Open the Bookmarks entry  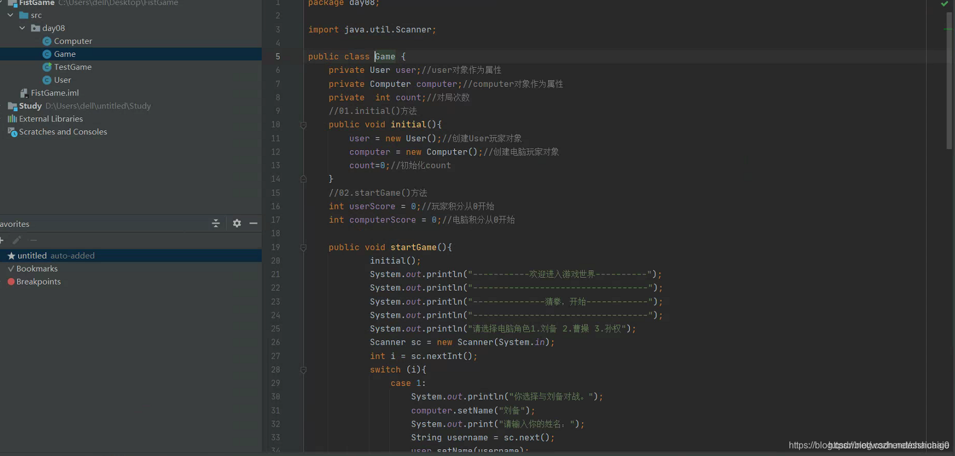pyautogui.click(x=37, y=269)
